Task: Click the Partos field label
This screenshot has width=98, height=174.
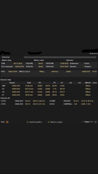Action: [87, 63]
